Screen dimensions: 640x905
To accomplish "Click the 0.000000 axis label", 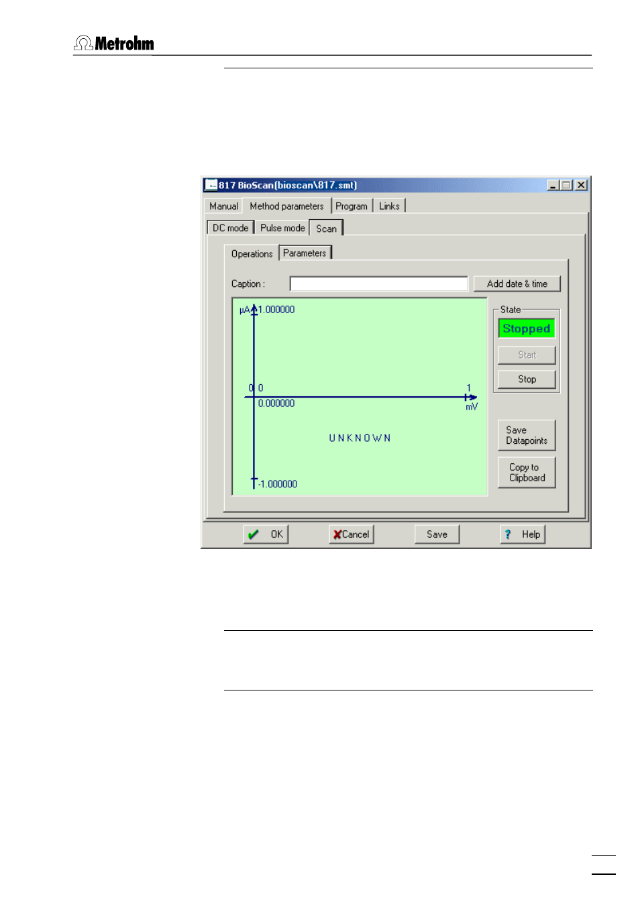I will coord(276,404).
